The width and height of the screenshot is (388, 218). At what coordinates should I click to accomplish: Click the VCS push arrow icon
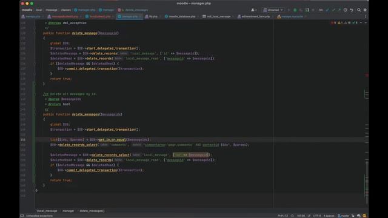click(339, 10)
